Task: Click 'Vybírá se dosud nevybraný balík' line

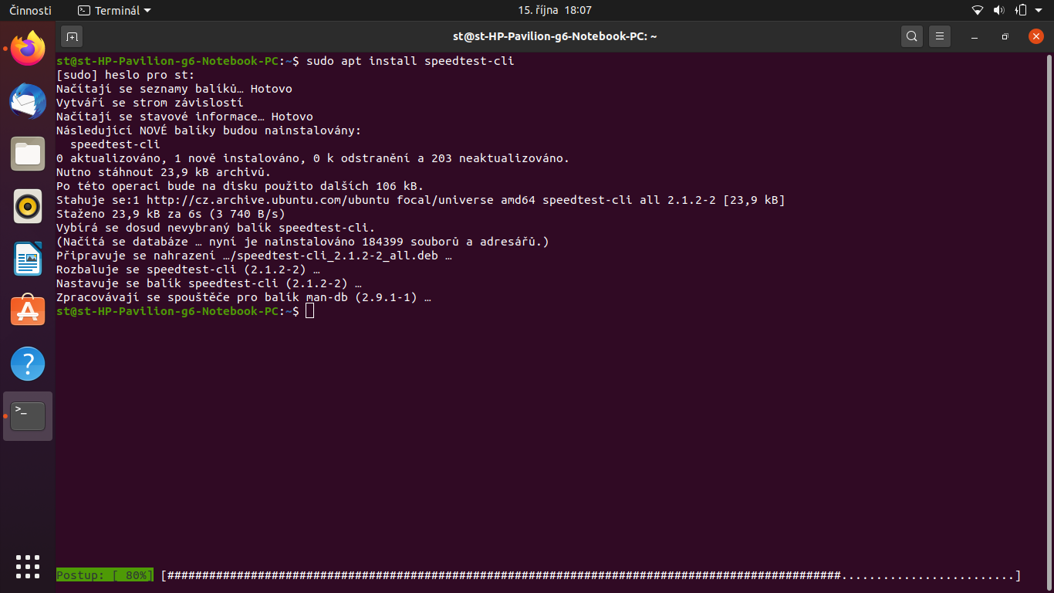Action: [216, 228]
